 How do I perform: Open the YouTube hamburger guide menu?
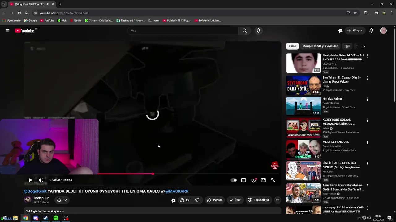click(x=7, y=31)
